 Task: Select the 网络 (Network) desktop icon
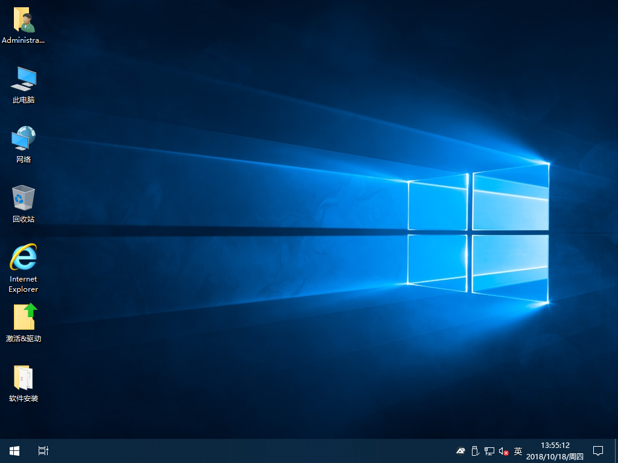[x=24, y=139]
